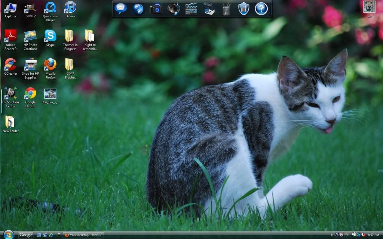383x239 pixels.
Task: Expand Quick Launch overflow chevron
Action: click(59, 234)
